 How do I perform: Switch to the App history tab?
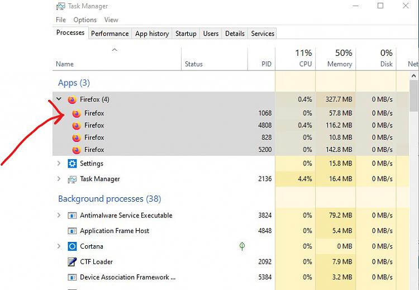pos(152,34)
